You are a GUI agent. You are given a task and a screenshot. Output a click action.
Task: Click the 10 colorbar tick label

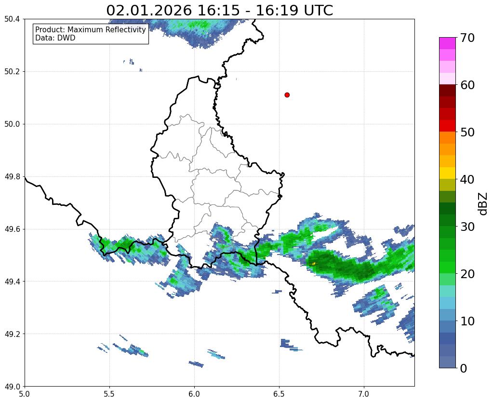467,321
